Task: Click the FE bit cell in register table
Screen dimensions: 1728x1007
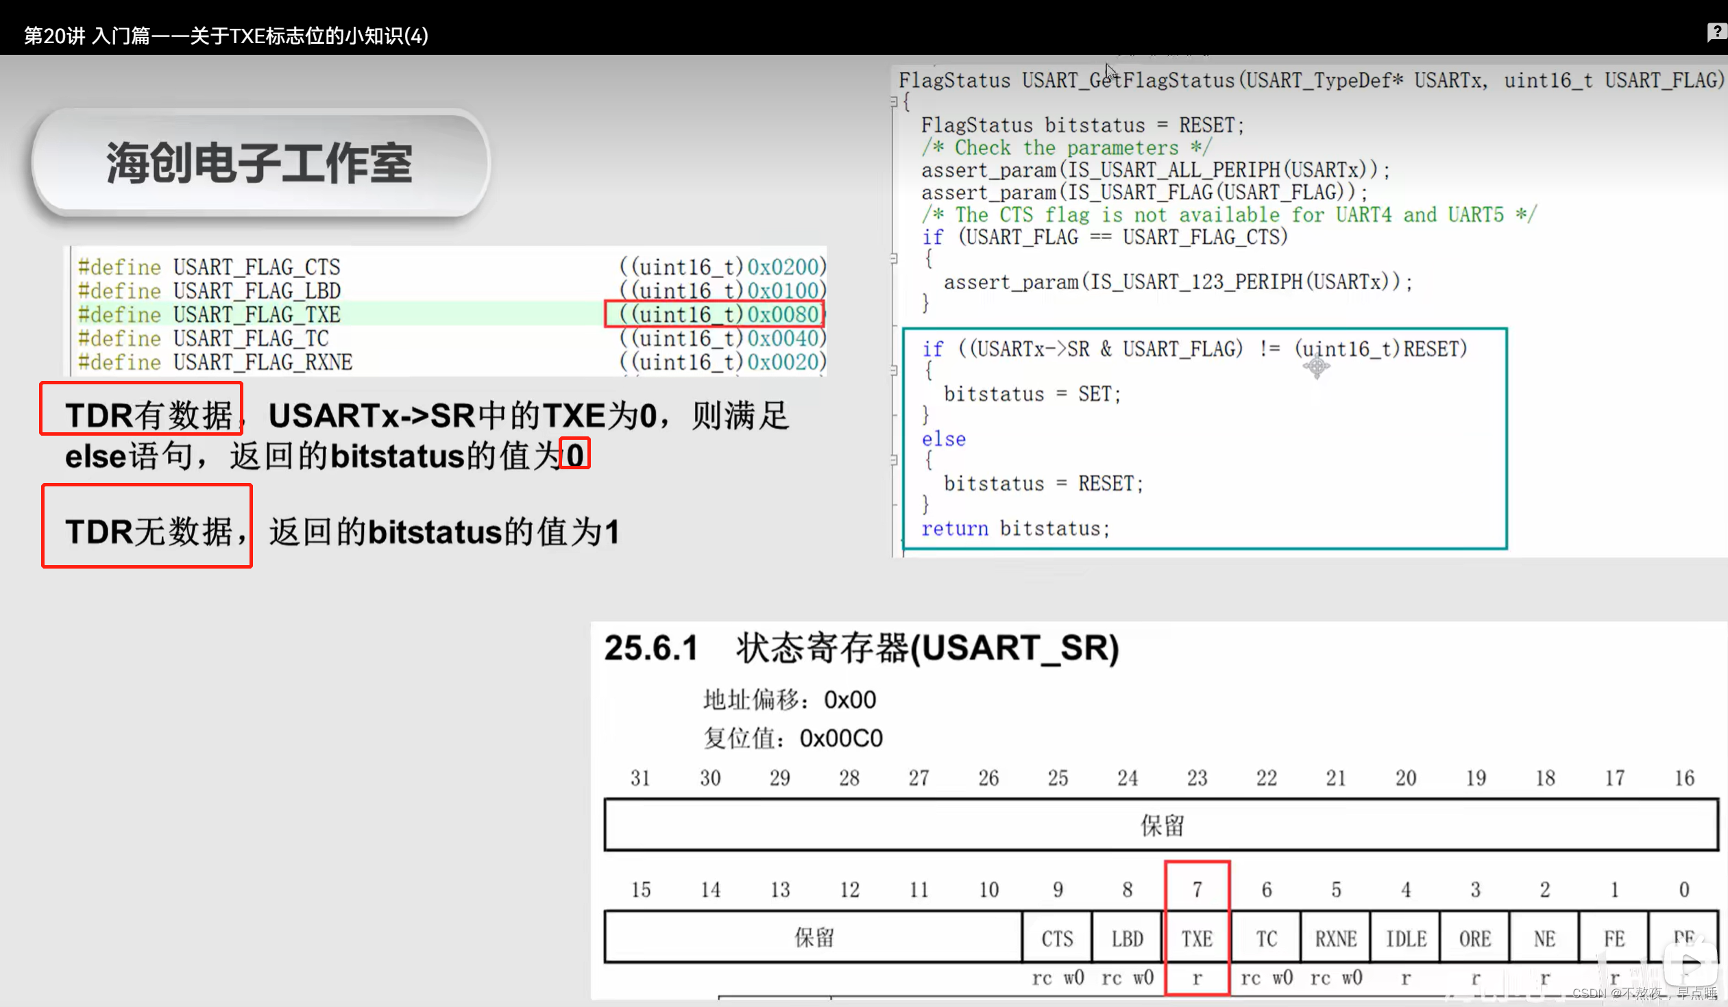Action: (x=1614, y=937)
